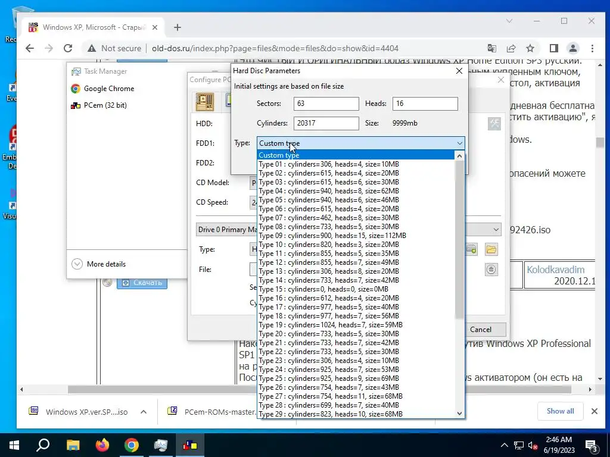Open the browse folder icon for hard disk
This screenshot has height=457, width=610.
[x=491, y=249]
